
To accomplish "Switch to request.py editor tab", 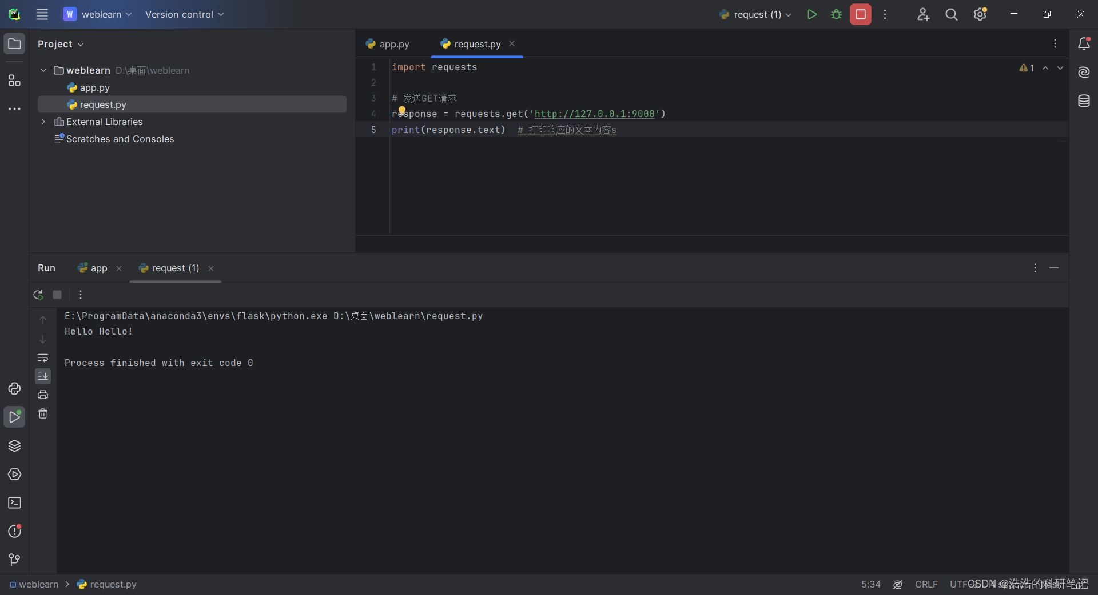I will click(x=471, y=44).
